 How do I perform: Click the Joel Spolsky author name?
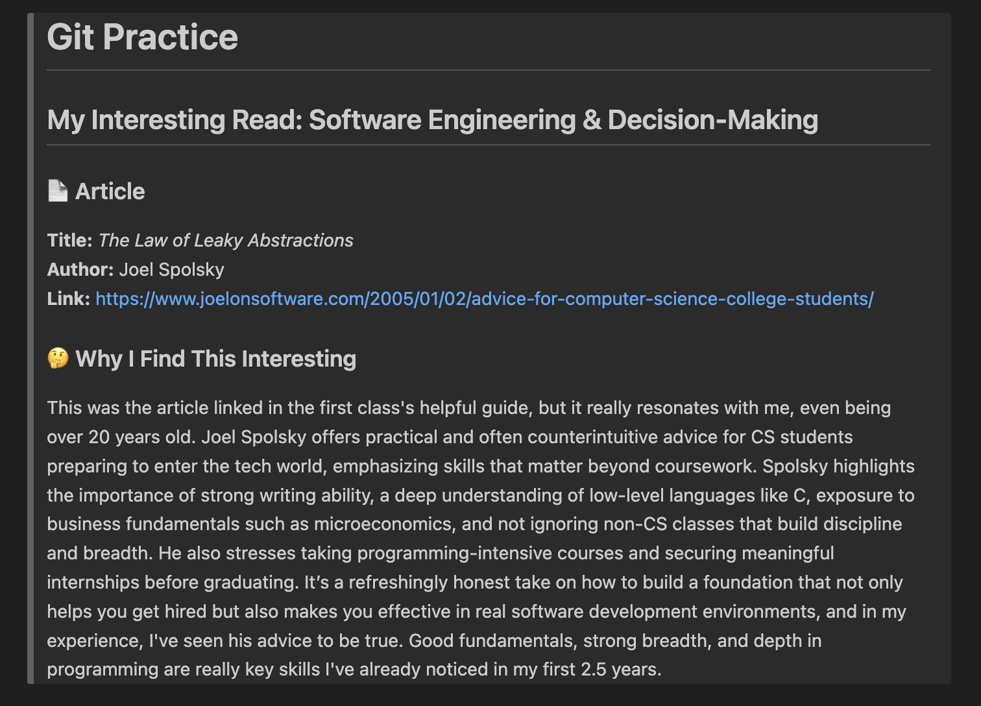coord(171,269)
